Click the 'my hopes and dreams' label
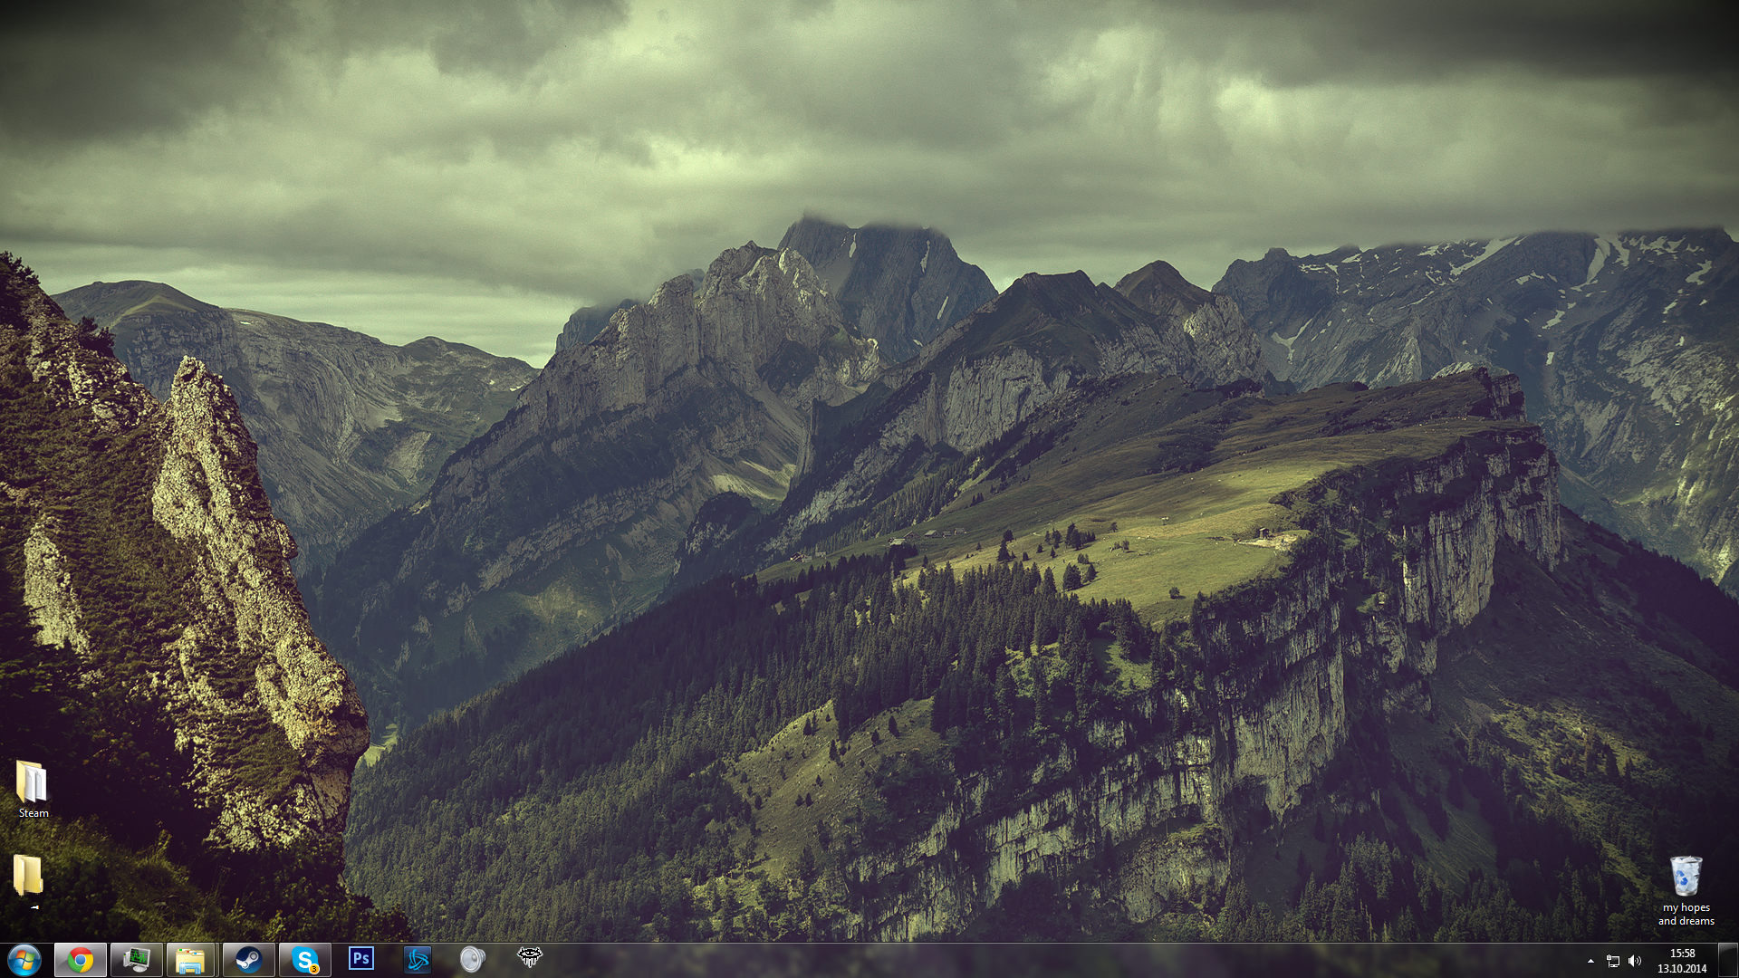Screen dimensions: 1739x978 tap(1686, 914)
